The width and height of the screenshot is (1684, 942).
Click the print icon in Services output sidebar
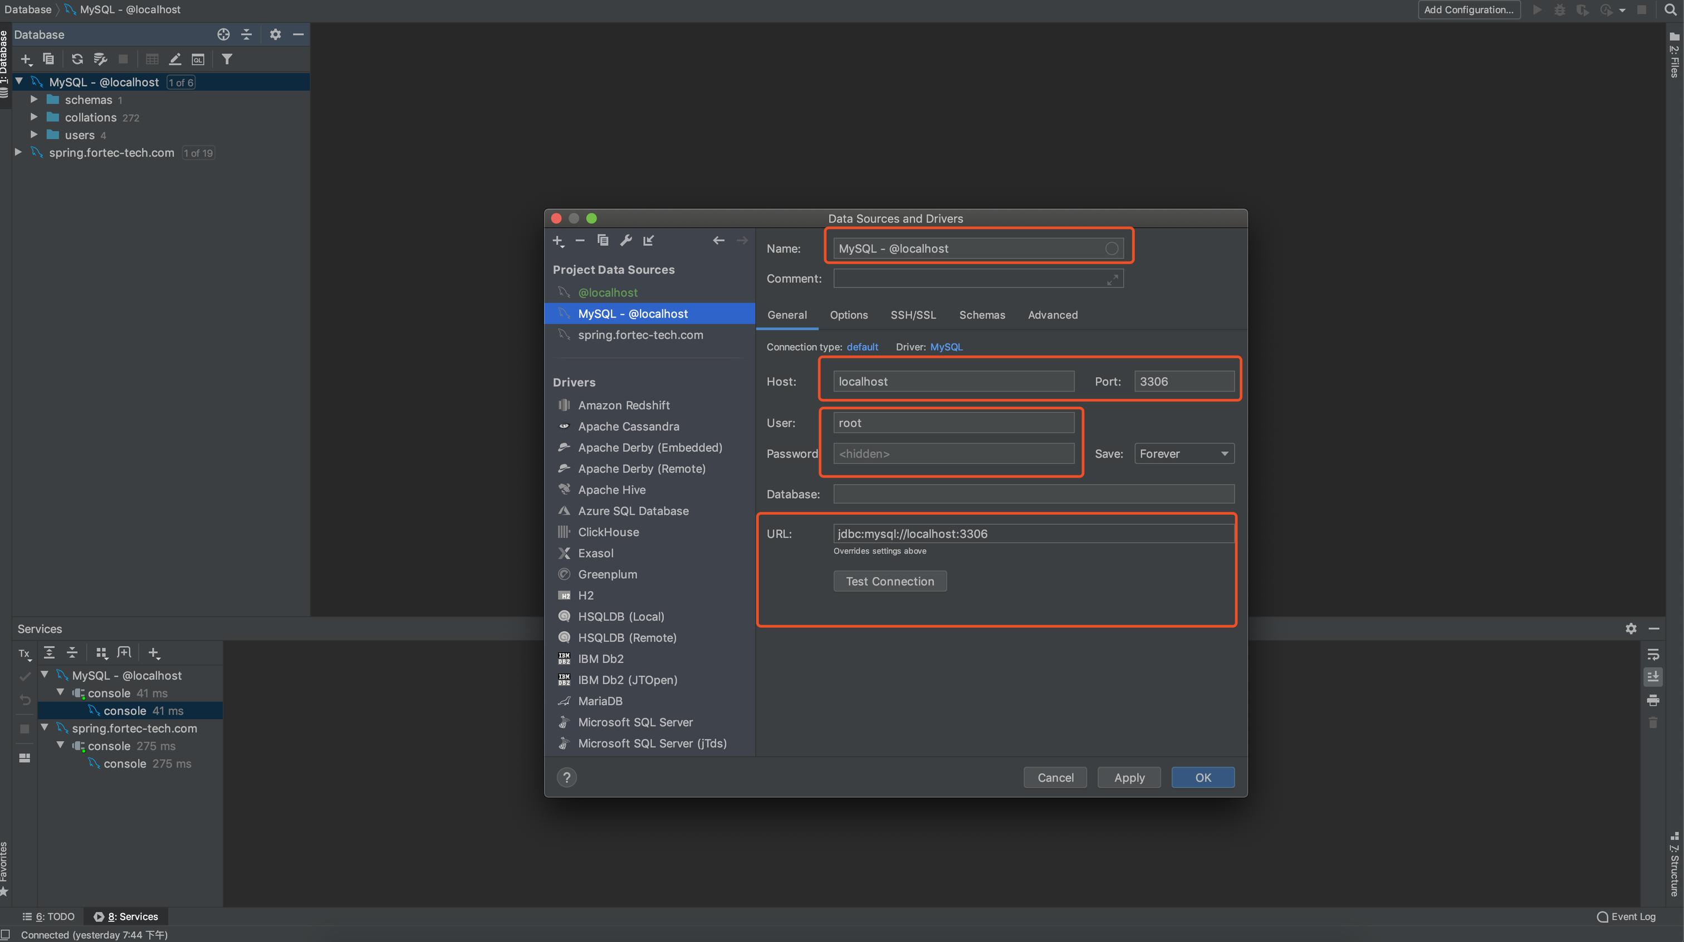tap(1653, 700)
